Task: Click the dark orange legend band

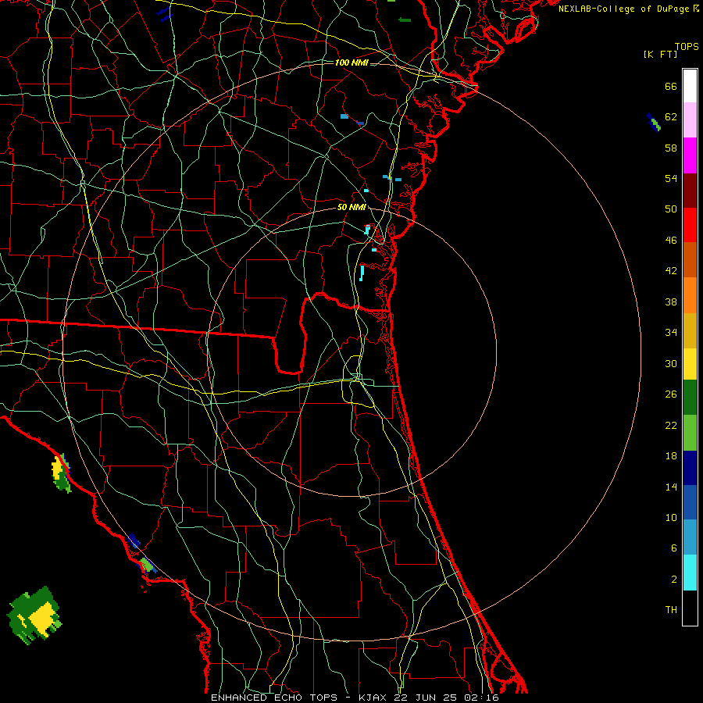Action: 690,259
